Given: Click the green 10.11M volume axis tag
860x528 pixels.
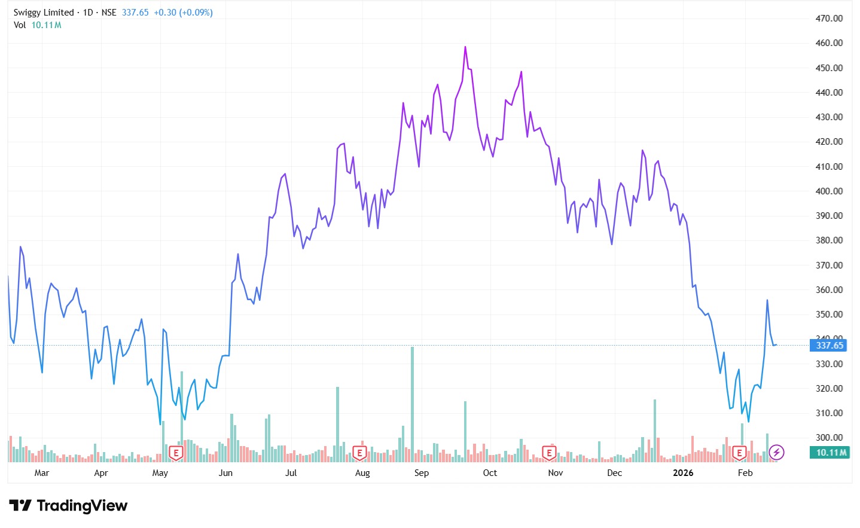Looking at the screenshot, I should tap(831, 453).
